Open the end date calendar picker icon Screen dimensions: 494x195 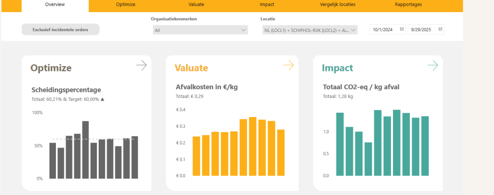coord(440,29)
